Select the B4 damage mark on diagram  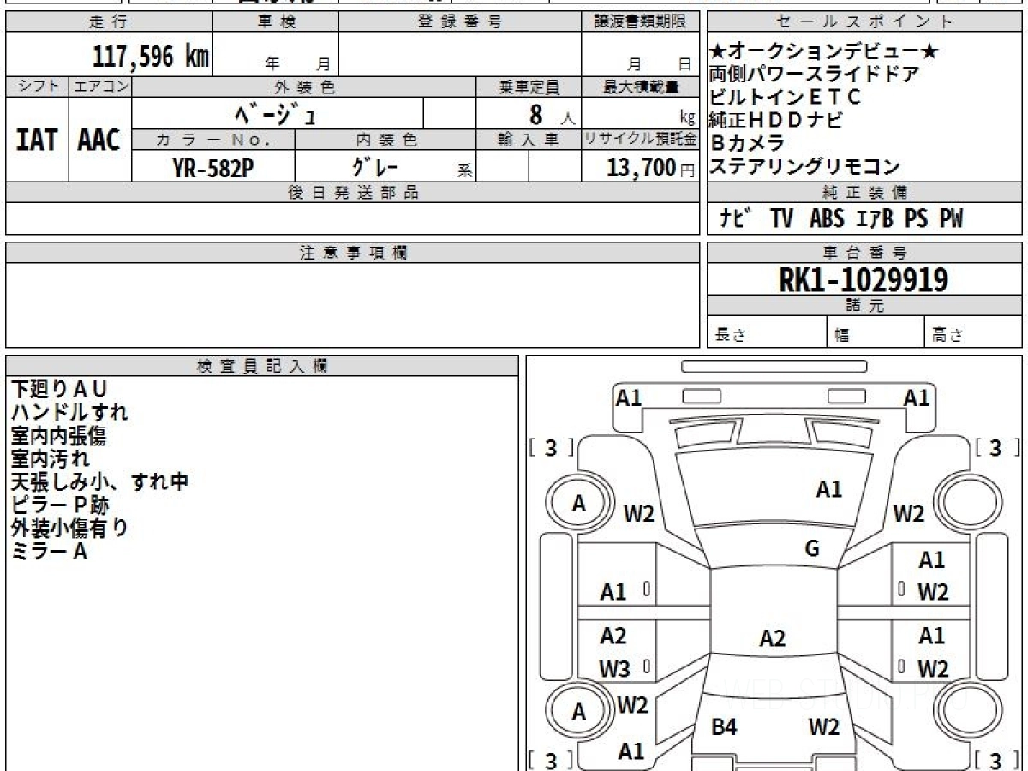(x=725, y=727)
